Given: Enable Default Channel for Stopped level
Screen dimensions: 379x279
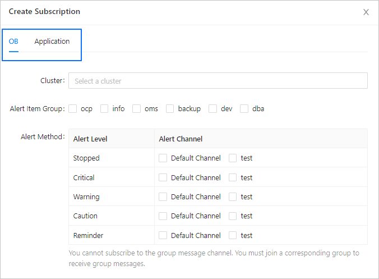Looking at the screenshot, I should point(163,158).
